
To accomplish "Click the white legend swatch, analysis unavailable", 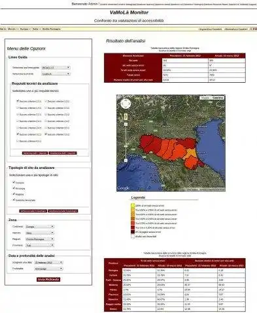I will click(x=133, y=236).
